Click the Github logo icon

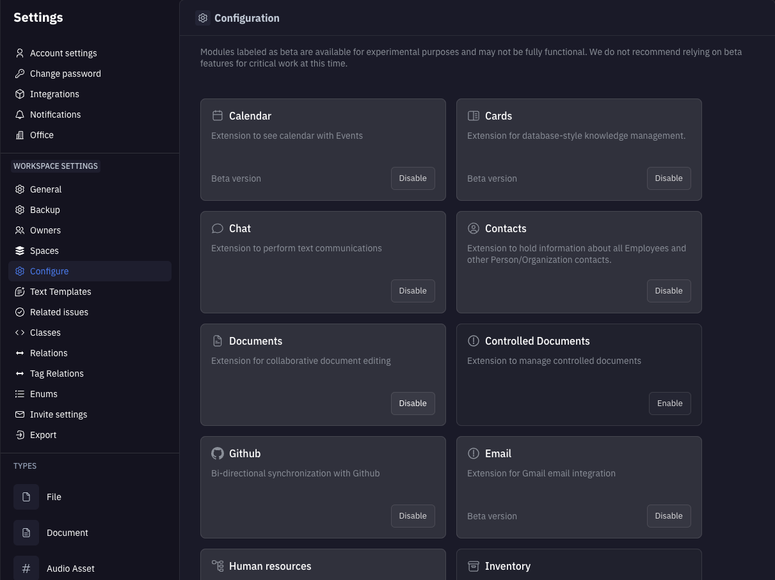click(x=217, y=453)
